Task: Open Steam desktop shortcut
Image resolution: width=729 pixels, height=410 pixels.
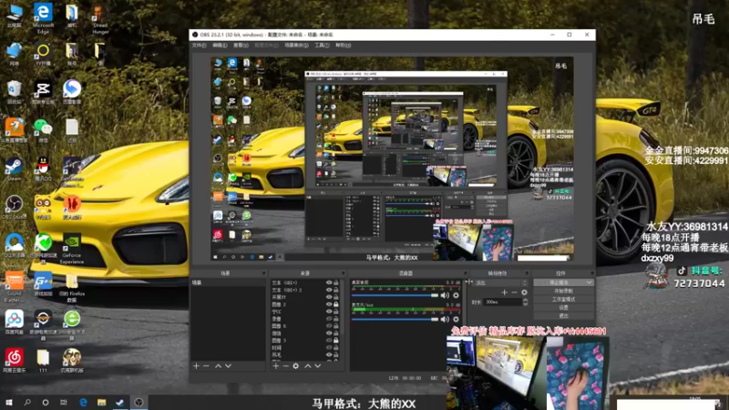Action: point(15,168)
